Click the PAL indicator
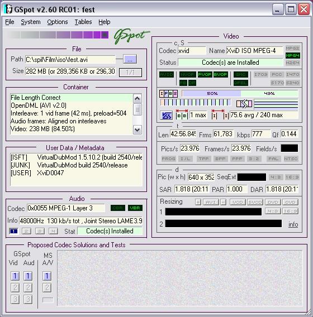The width and height of the screenshot is (313, 317). (x=273, y=158)
